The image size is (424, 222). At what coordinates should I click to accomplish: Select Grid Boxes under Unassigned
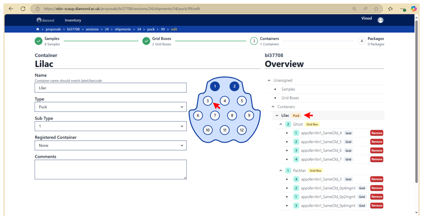coord(290,98)
